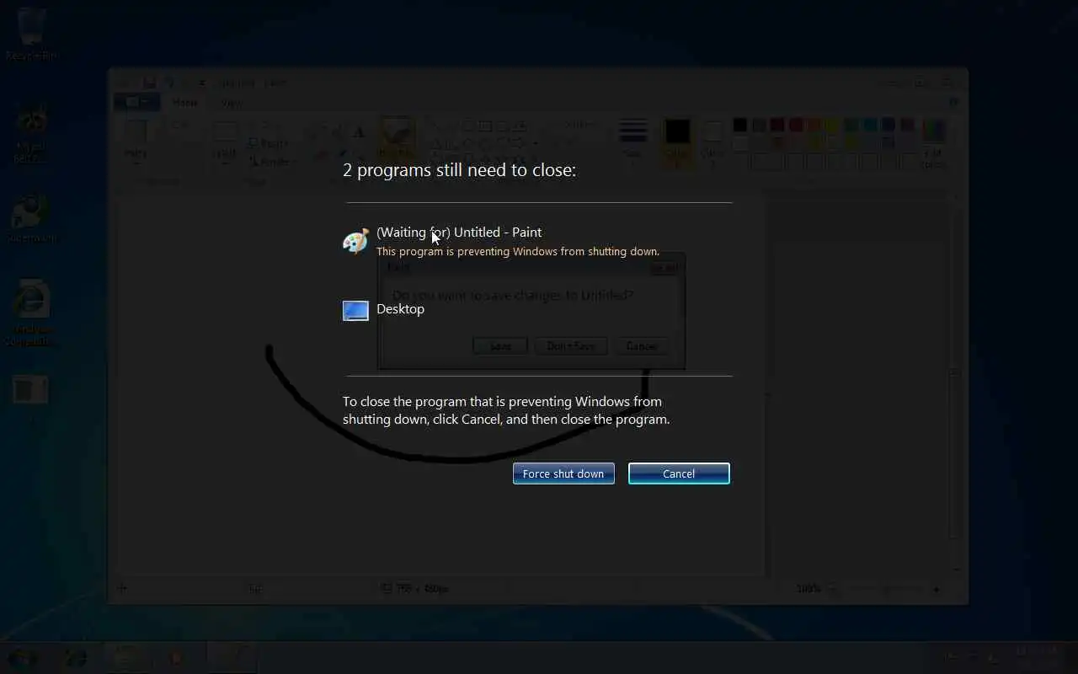
Task: Click Don't Save in the dimmed Paint dialog
Action: [x=571, y=345]
